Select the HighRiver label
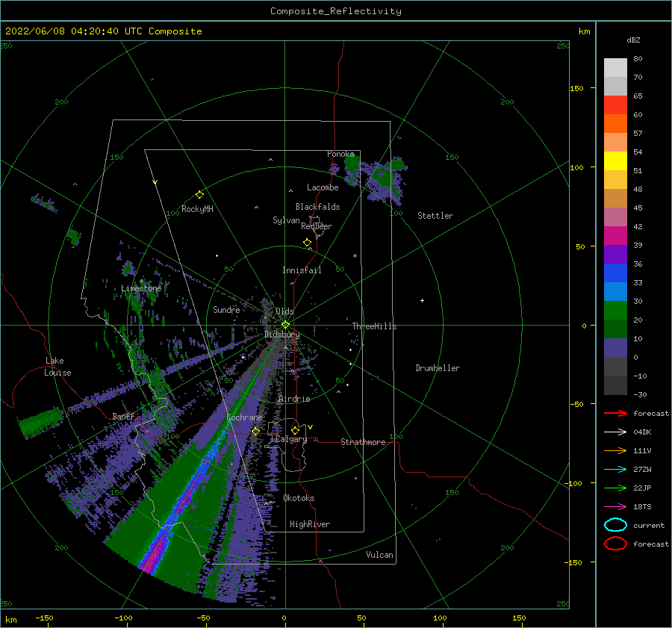The height and width of the screenshot is (628, 672). click(x=310, y=524)
